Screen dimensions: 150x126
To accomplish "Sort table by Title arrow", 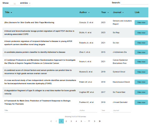I will tap(11, 13).
